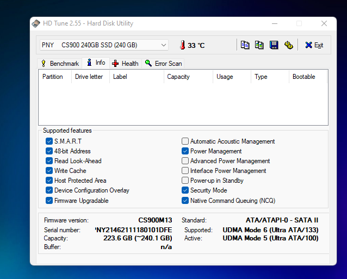This screenshot has height=279, width=347.
Task: Click the copy screenshot to clipboard icon
Action: coord(259,45)
